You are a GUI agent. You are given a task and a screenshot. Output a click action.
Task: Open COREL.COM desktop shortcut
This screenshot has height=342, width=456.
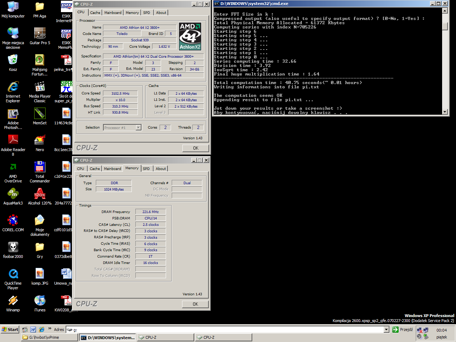pos(13,223)
